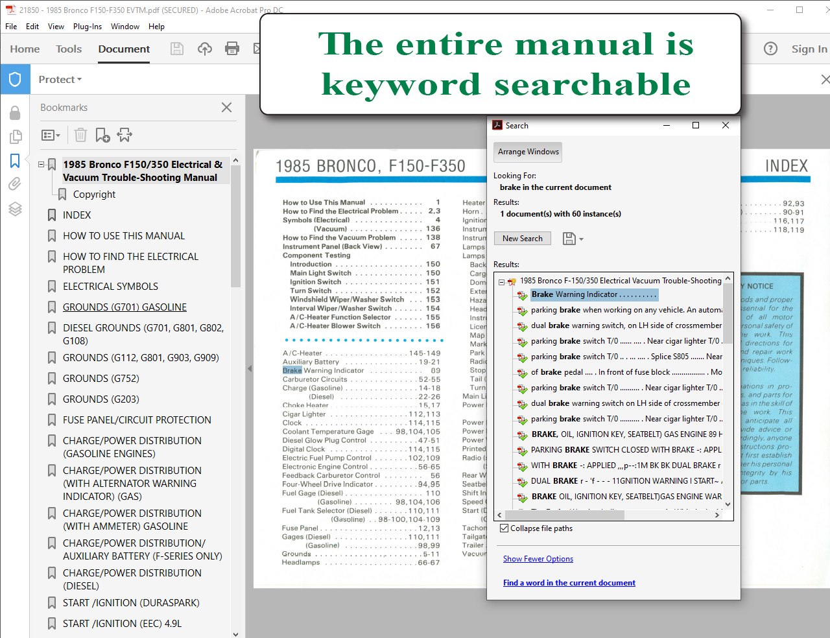The image size is (830, 638).
Task: Click the bookmarks panel vertical scrollbar
Action: coord(235,226)
